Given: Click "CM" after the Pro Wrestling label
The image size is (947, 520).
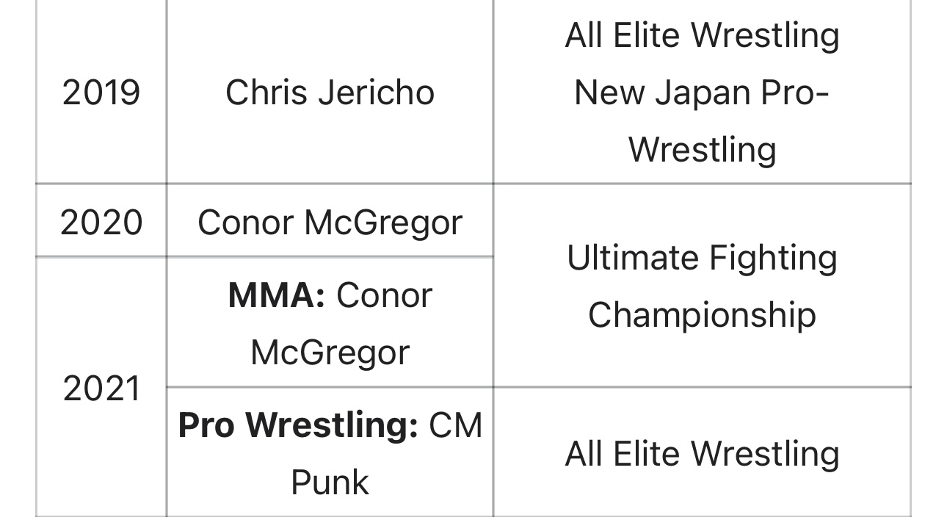Looking at the screenshot, I should [455, 426].
